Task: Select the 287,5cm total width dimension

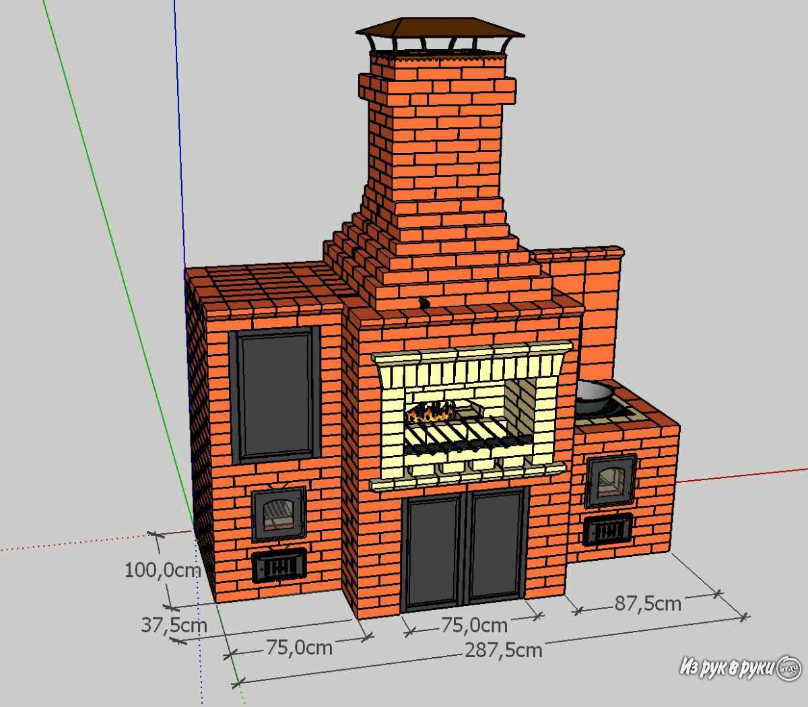Action: click(502, 650)
